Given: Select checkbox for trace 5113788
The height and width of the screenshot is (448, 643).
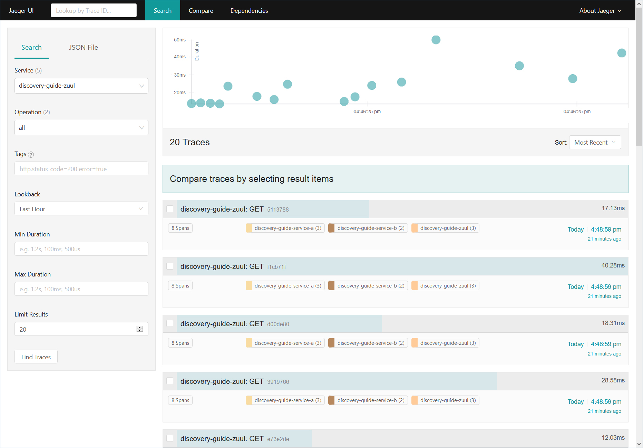Looking at the screenshot, I should (170, 209).
